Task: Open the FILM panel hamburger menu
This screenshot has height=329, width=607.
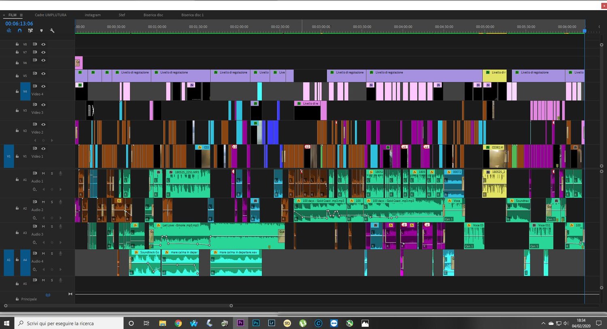Action: coord(21,15)
